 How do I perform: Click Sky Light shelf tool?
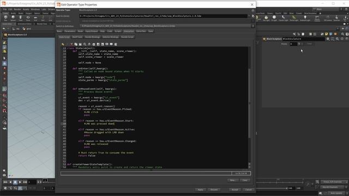point(266,18)
